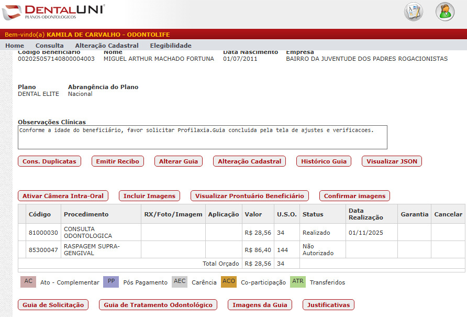Open the Consulta menu

(50, 46)
